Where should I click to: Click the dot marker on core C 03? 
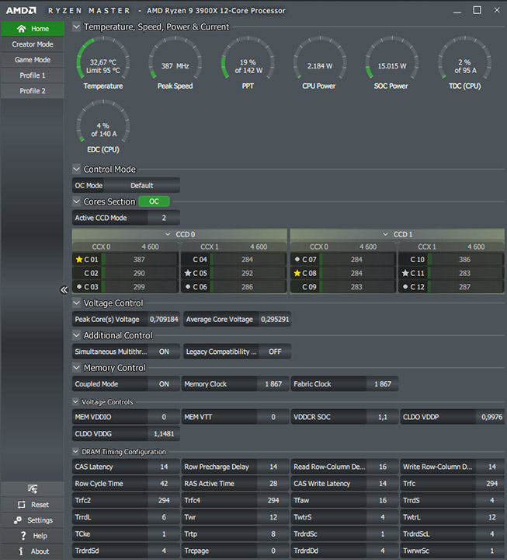[x=79, y=286]
